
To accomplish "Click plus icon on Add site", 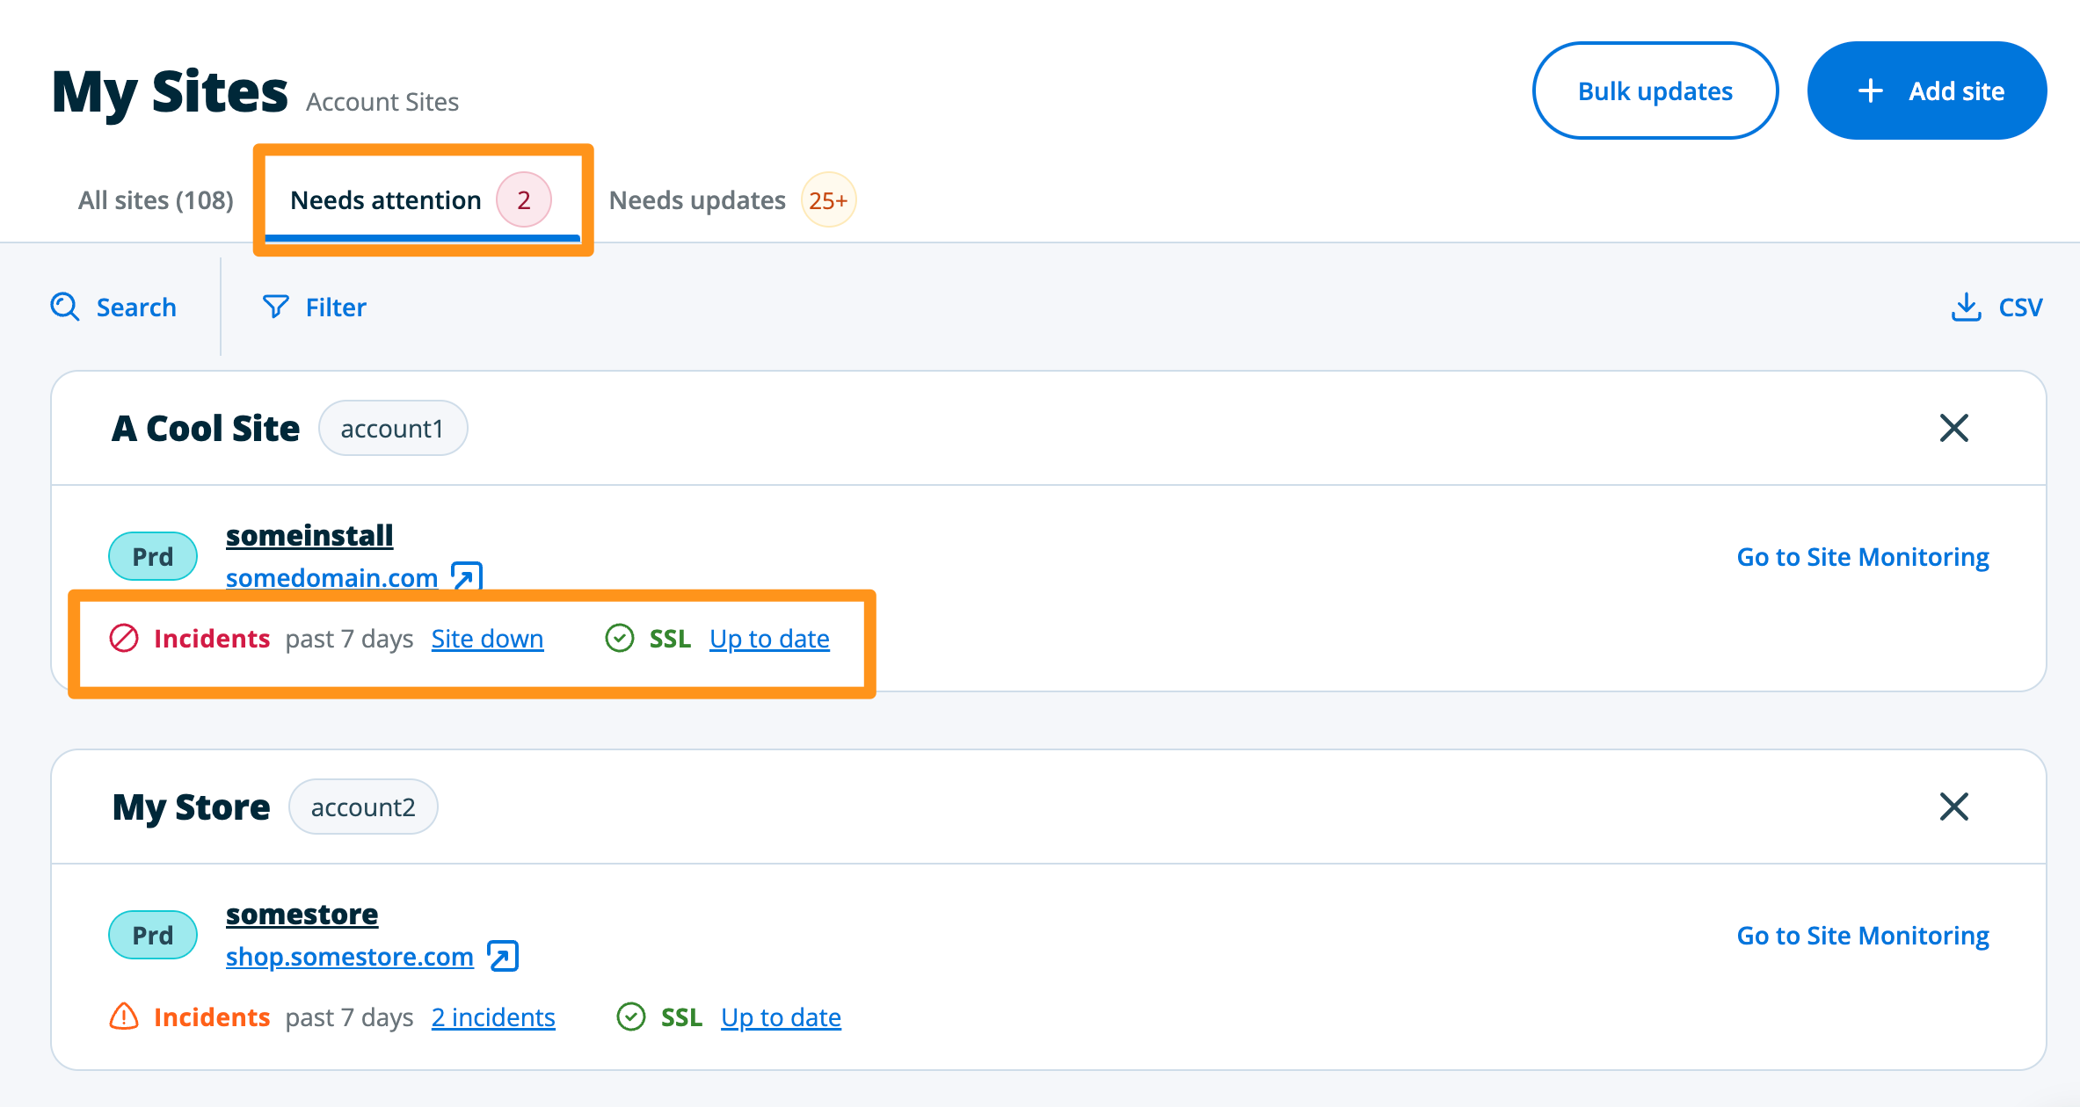I will click(1871, 90).
